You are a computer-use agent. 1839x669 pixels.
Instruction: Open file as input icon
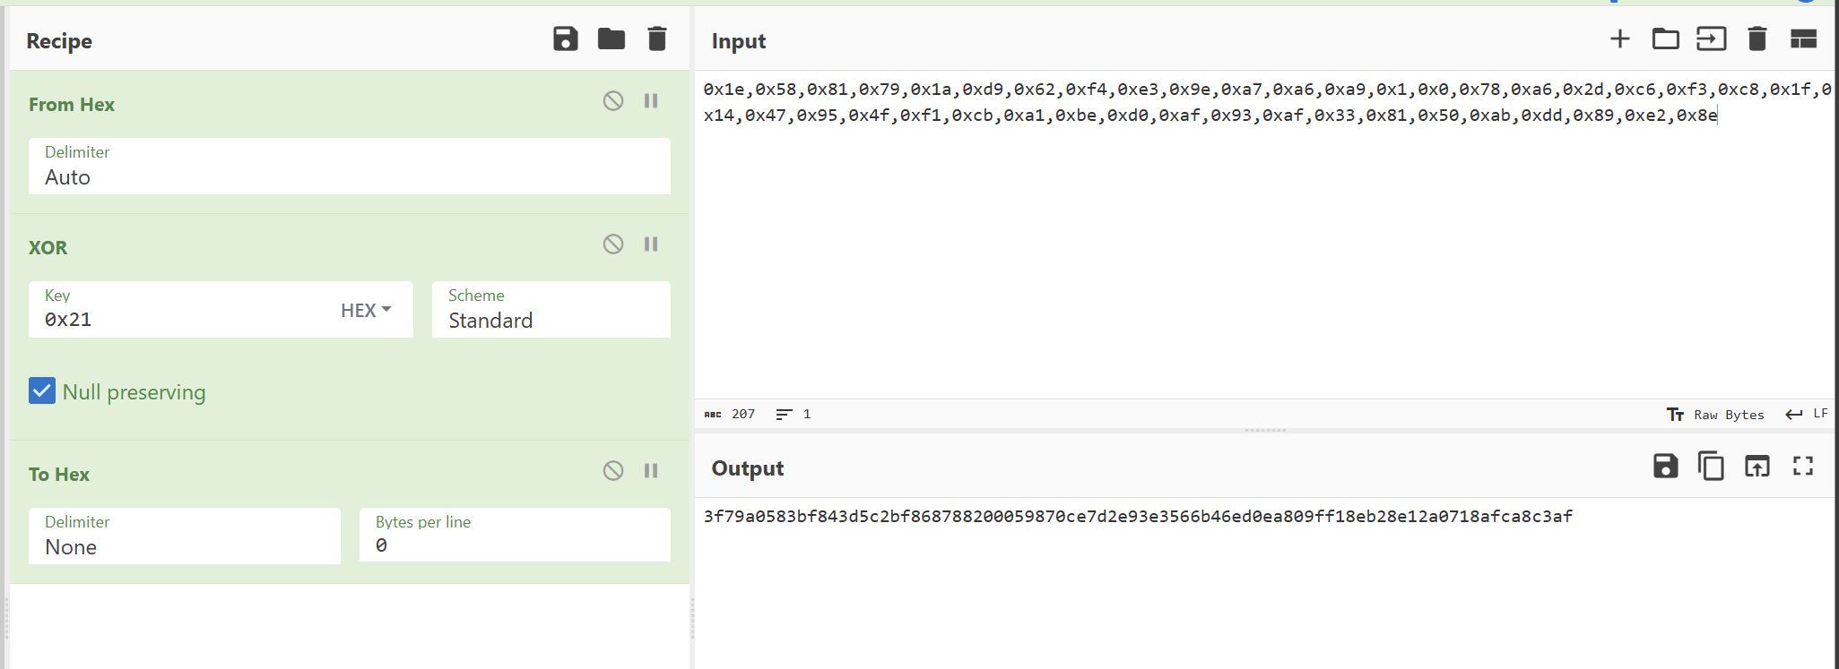[1712, 39]
